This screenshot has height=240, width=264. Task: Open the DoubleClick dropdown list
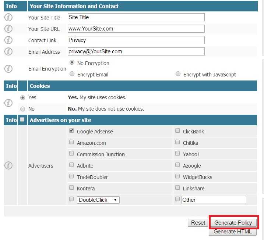[98, 200]
